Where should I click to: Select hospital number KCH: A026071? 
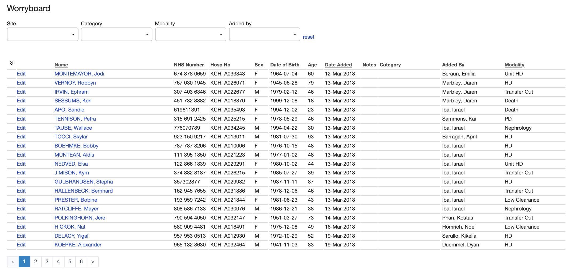pyautogui.click(x=227, y=83)
